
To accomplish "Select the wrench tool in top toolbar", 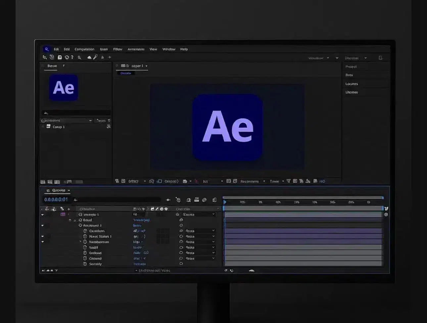I will [95, 57].
